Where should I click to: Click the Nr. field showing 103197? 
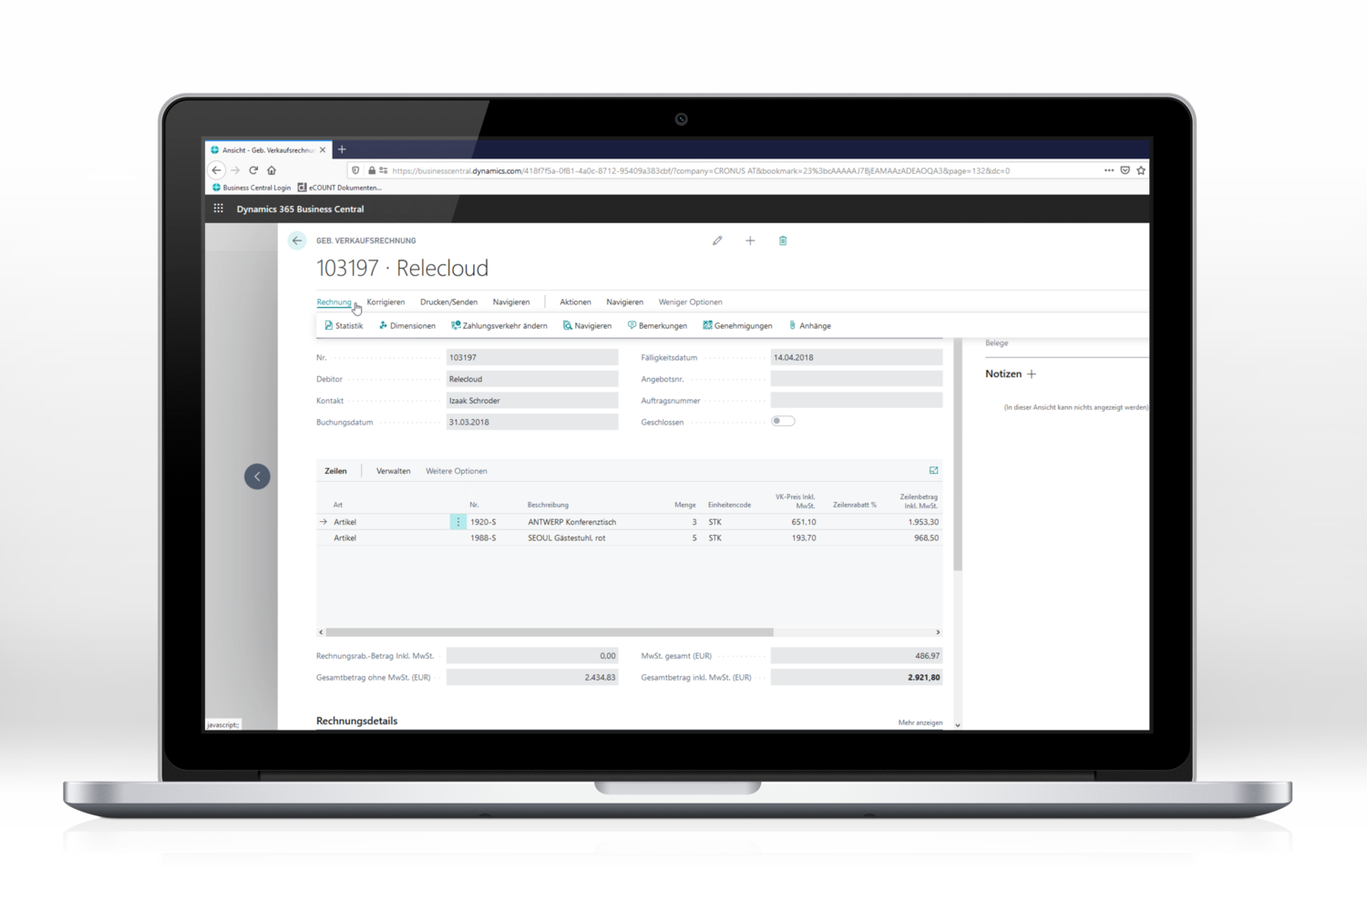click(x=532, y=357)
